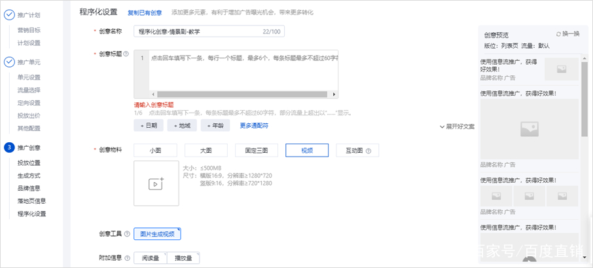Click the 换一换 refresh icon in preview
593x268 pixels.
pos(558,34)
